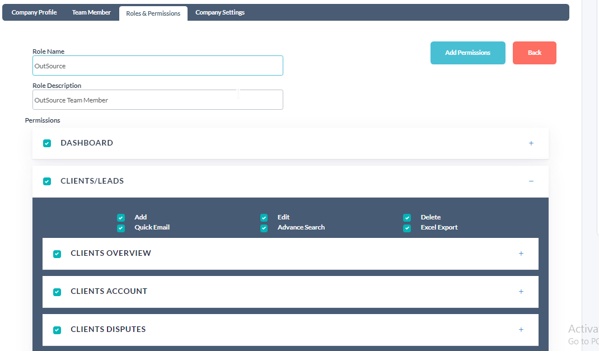
Task: Toggle the Edit permission checkbox
Action: click(264, 218)
